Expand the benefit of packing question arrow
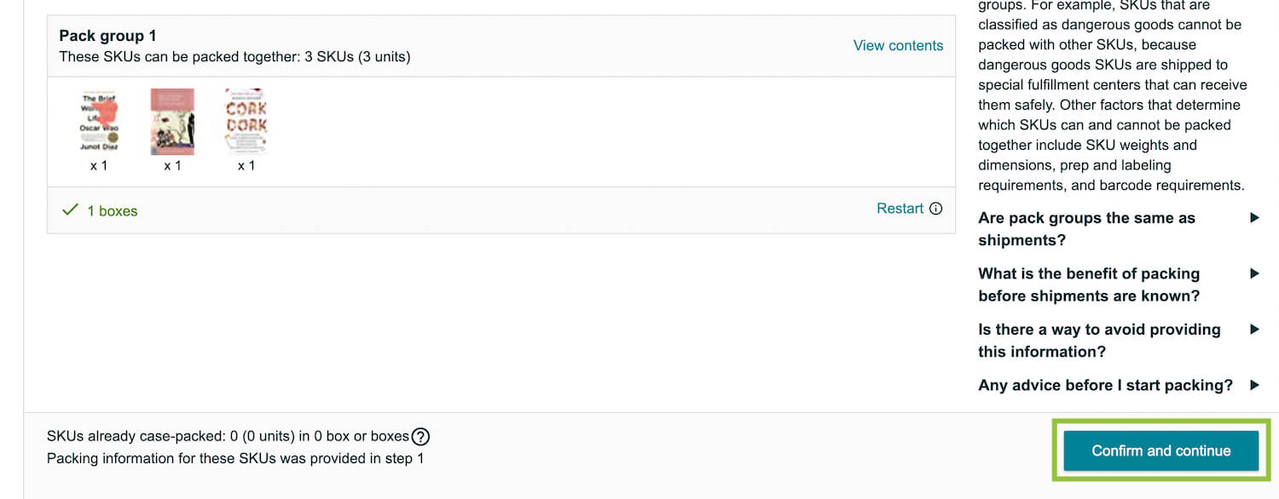1279x499 pixels. [1254, 273]
